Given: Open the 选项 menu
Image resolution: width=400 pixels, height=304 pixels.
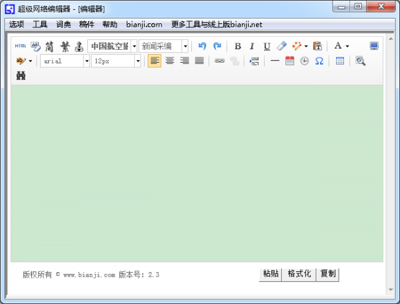Looking at the screenshot, I should pyautogui.click(x=17, y=25).
